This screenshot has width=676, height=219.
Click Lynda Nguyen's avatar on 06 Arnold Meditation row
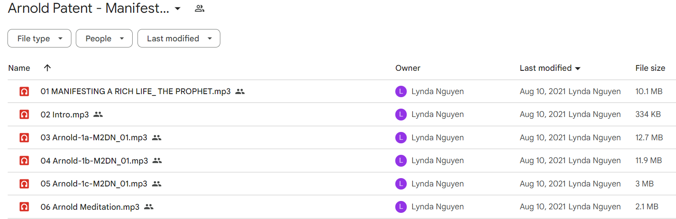[x=401, y=207]
